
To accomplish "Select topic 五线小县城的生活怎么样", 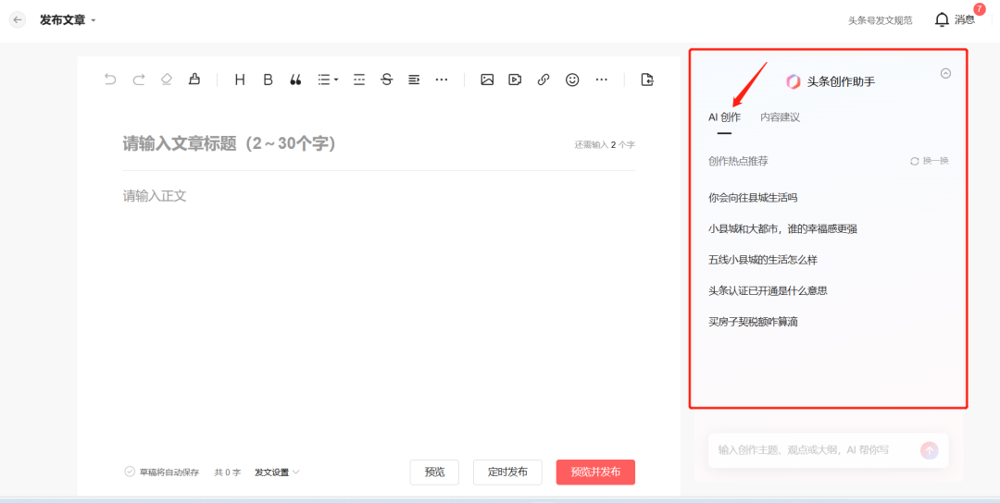I will tap(763, 260).
